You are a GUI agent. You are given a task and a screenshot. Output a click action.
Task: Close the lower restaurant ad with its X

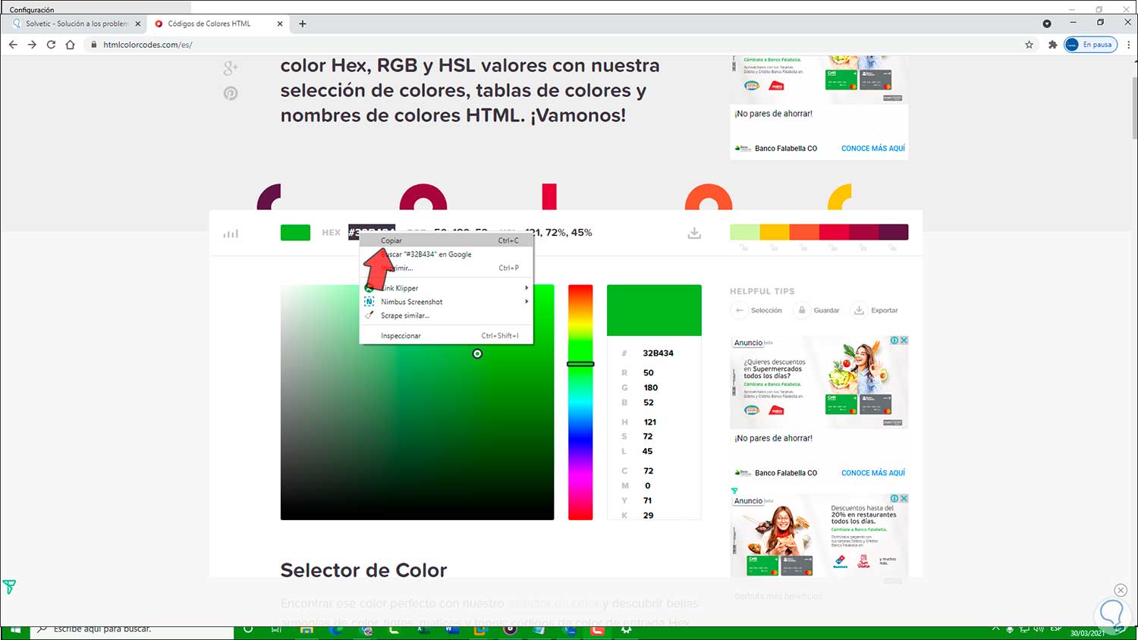(904, 498)
